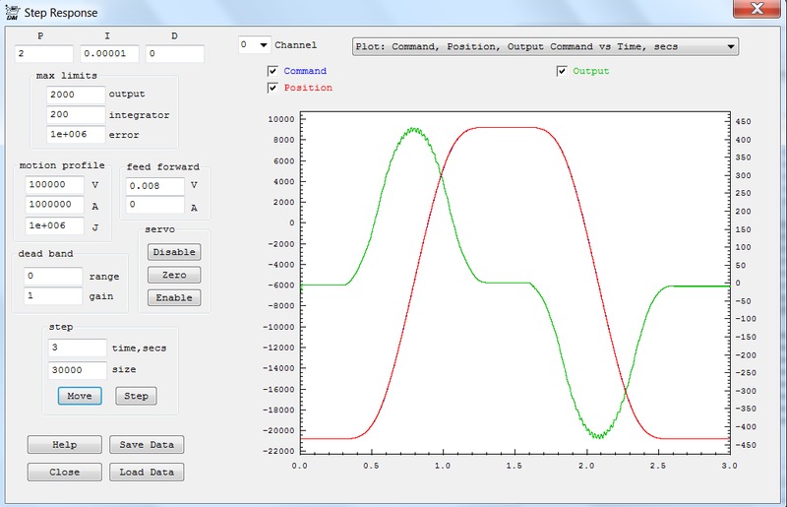Viewport: 787px width, 507px height.
Task: Click the Save Data button
Action: [x=146, y=445]
